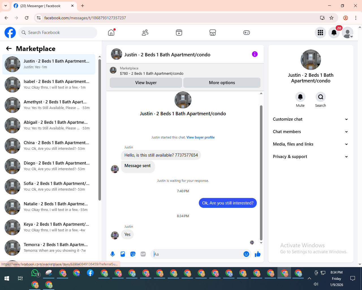Open Windows Start menu
Image resolution: width=362 pixels, height=290 pixels.
(7, 278)
